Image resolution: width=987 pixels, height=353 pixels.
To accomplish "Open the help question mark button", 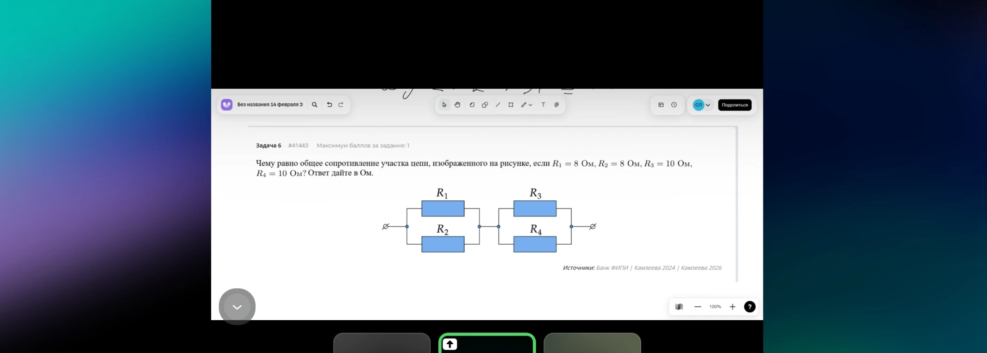I will [x=750, y=307].
